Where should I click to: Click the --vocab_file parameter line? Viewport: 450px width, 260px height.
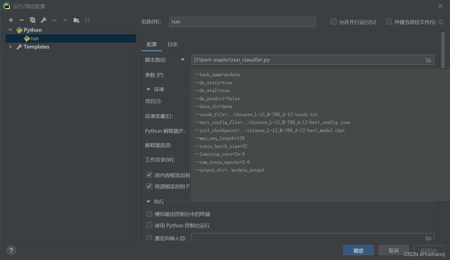(x=256, y=115)
